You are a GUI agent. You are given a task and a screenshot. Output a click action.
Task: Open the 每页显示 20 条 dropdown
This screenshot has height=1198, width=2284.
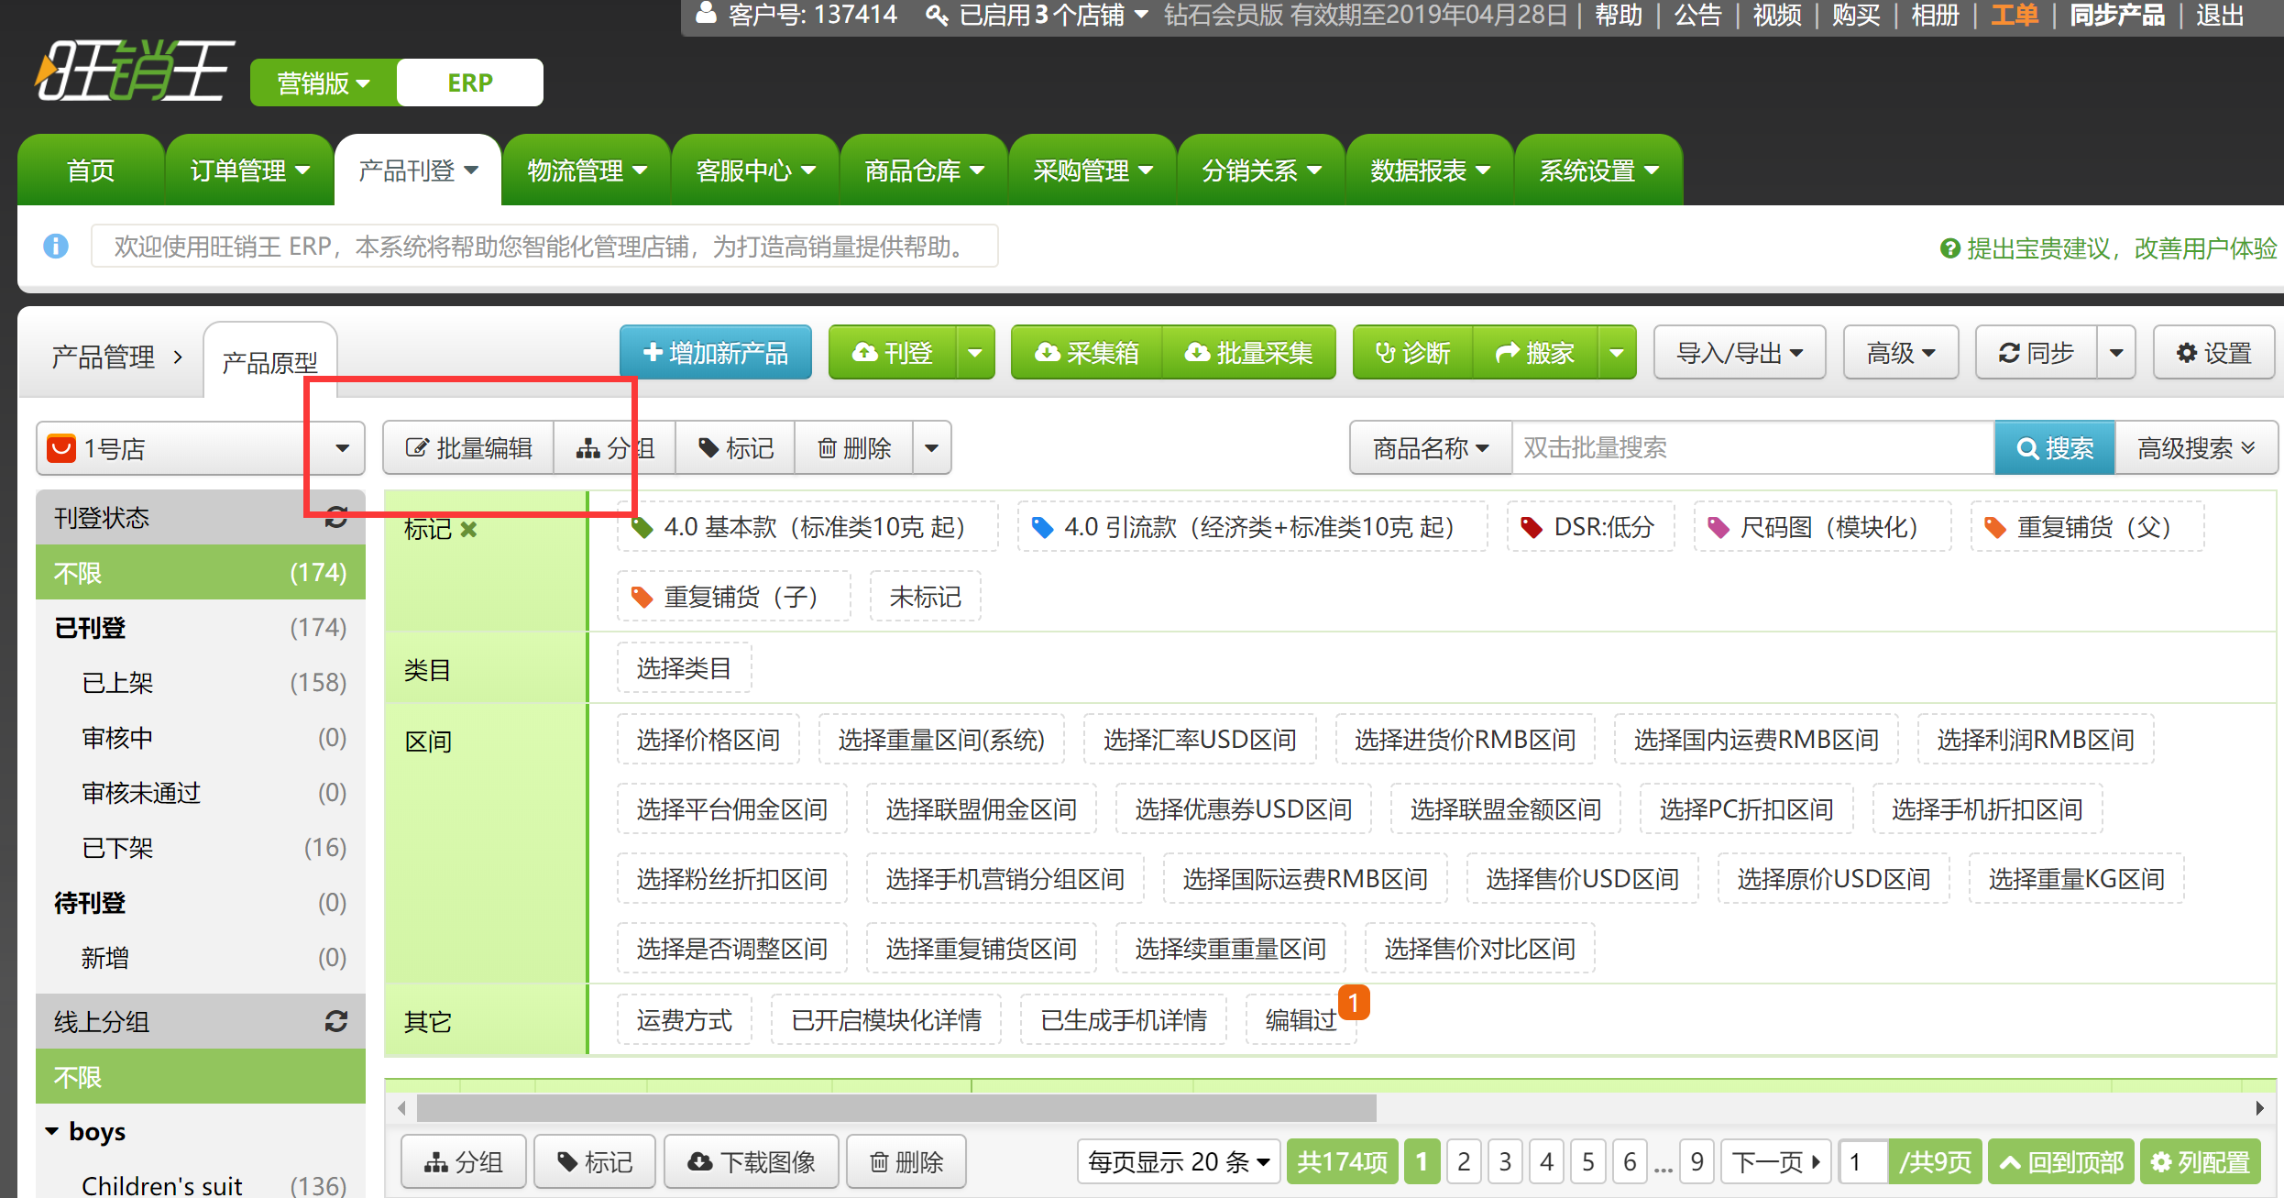pos(1178,1161)
